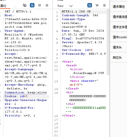
Task: Click the Content-Length: 346 response header
Action: (x=80, y=15)
